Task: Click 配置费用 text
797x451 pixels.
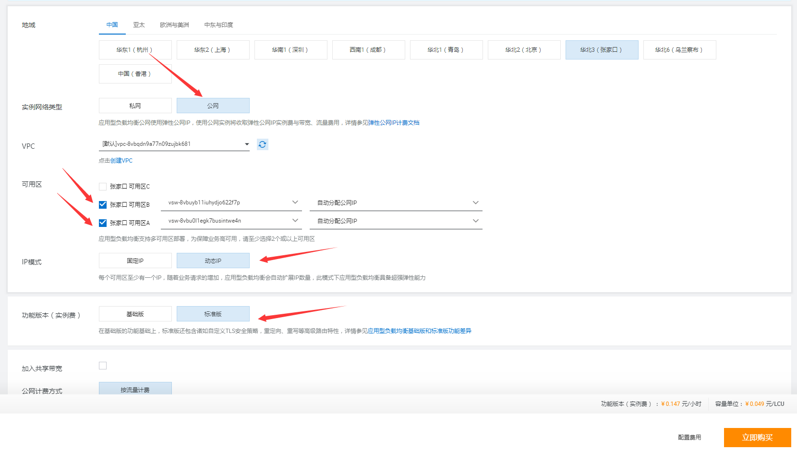Action: [x=689, y=438]
